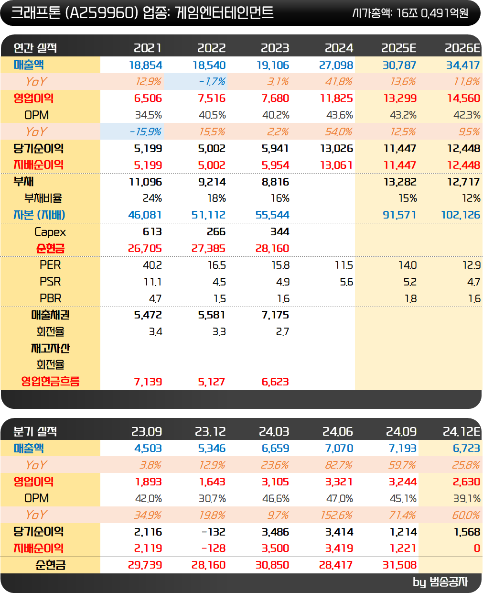This screenshot has width=483, height=593.
Task: Click the title 크래프톤 (A259960)
Action: click(x=75, y=12)
